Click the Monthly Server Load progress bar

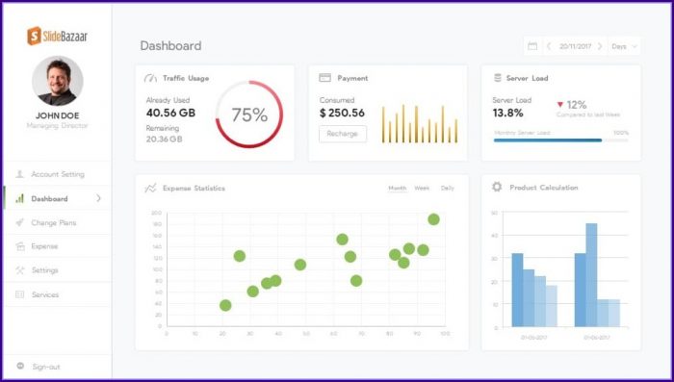click(560, 140)
